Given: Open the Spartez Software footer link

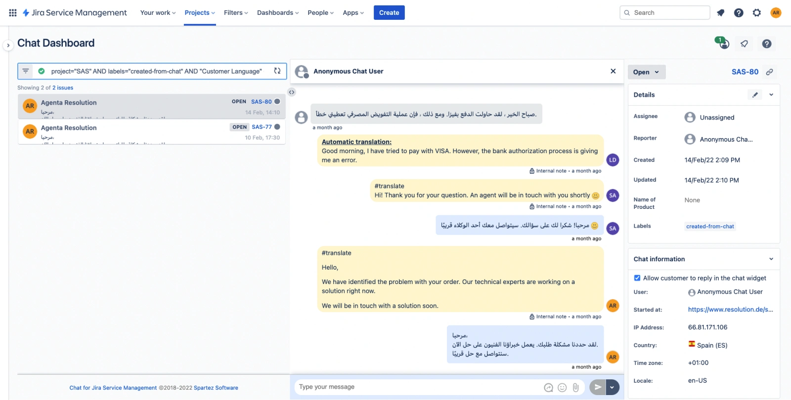Looking at the screenshot, I should pyautogui.click(x=216, y=388).
